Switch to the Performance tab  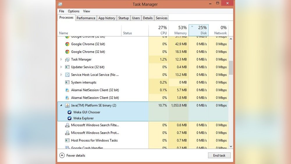click(x=86, y=18)
